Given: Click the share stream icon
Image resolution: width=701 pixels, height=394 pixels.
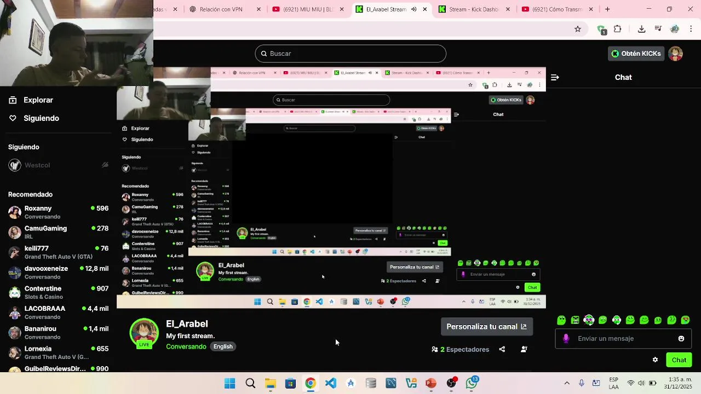Looking at the screenshot, I should [502, 349].
